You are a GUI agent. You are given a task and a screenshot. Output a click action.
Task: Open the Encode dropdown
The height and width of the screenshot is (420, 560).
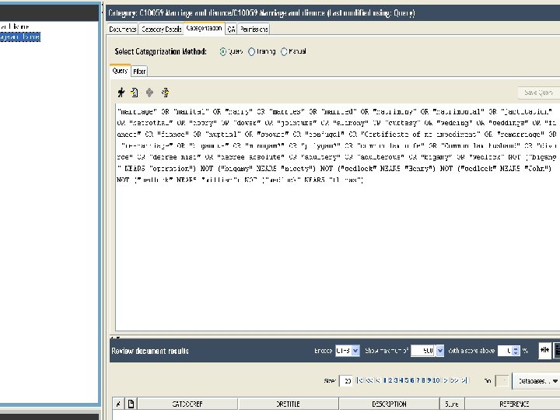[355, 351]
